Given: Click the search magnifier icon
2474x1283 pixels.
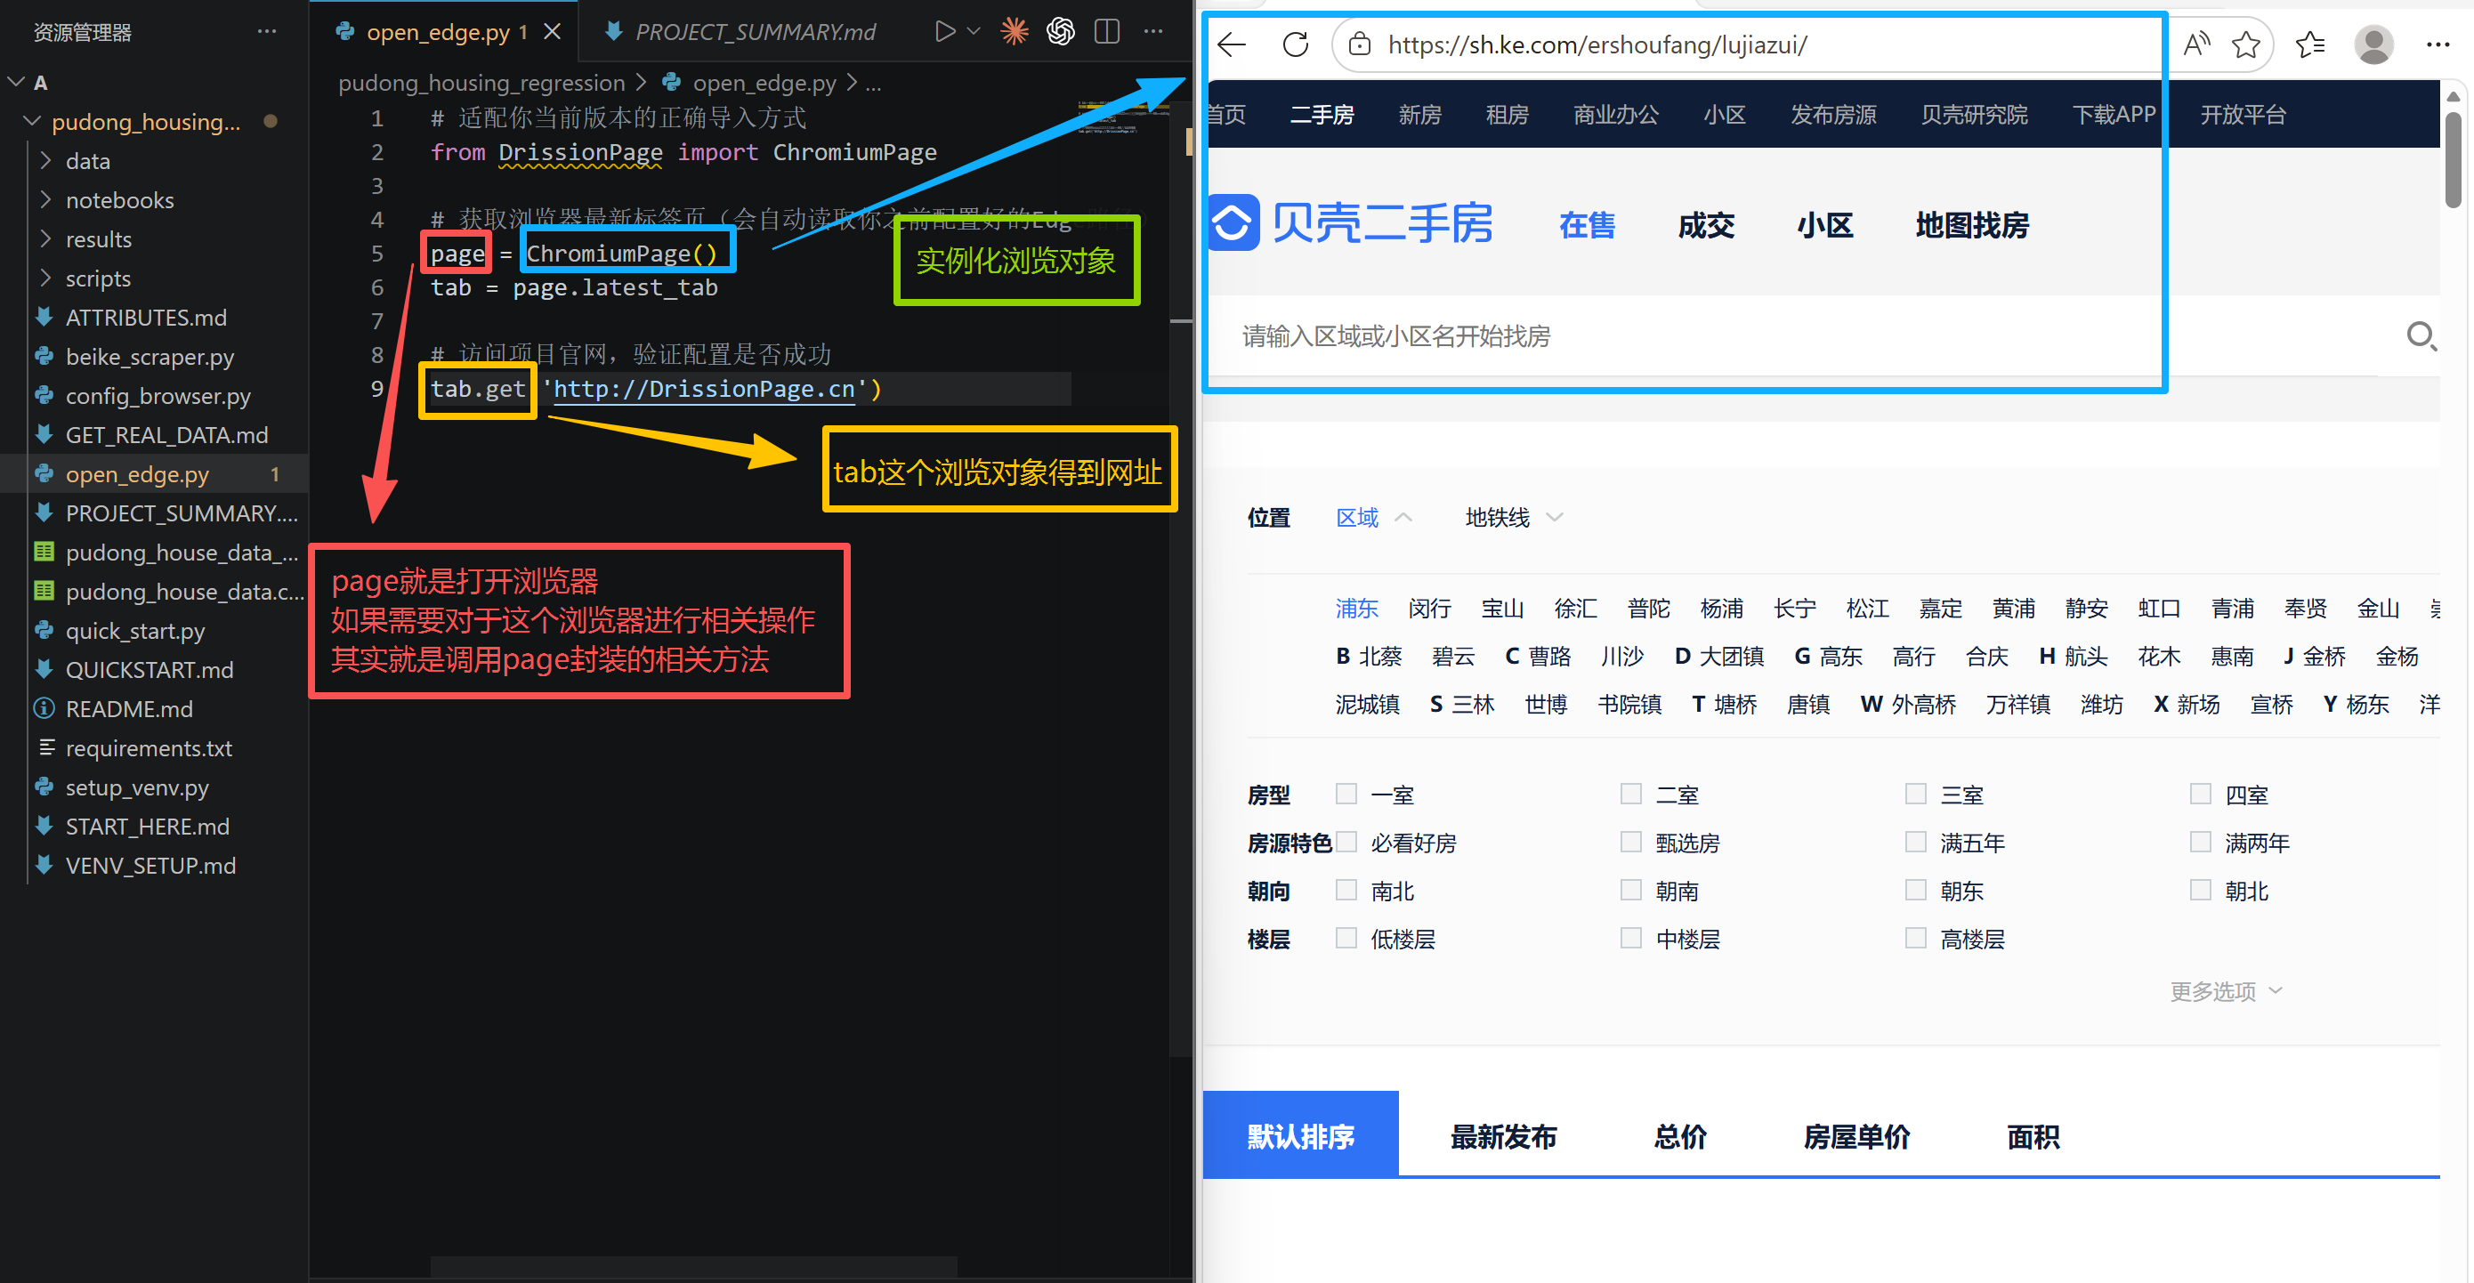Looking at the screenshot, I should 2421,335.
